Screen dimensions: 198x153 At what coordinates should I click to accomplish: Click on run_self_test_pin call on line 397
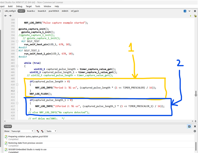(x=48, y=44)
